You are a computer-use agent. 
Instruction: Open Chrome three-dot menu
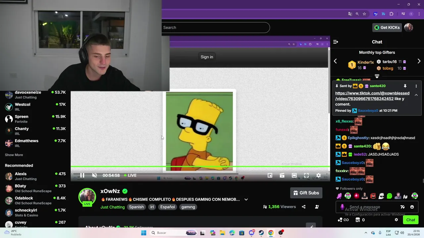pyautogui.click(x=419, y=14)
